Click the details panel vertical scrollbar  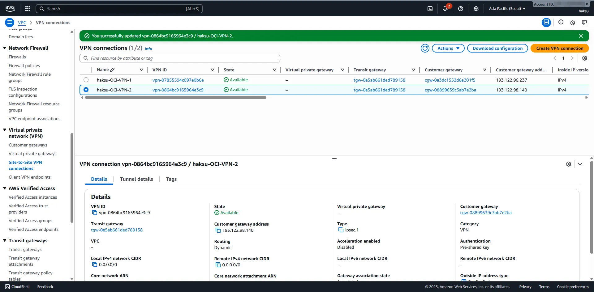point(592,207)
